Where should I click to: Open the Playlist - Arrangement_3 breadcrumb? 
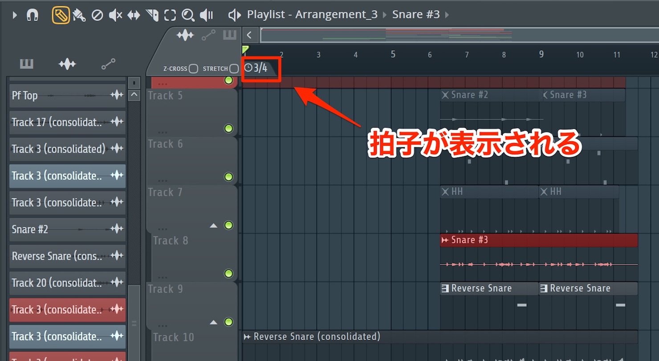312,15
